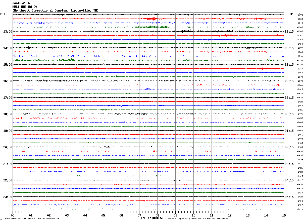Click the DC offset value -1400
304x222 pixels.
[x=299, y=73]
